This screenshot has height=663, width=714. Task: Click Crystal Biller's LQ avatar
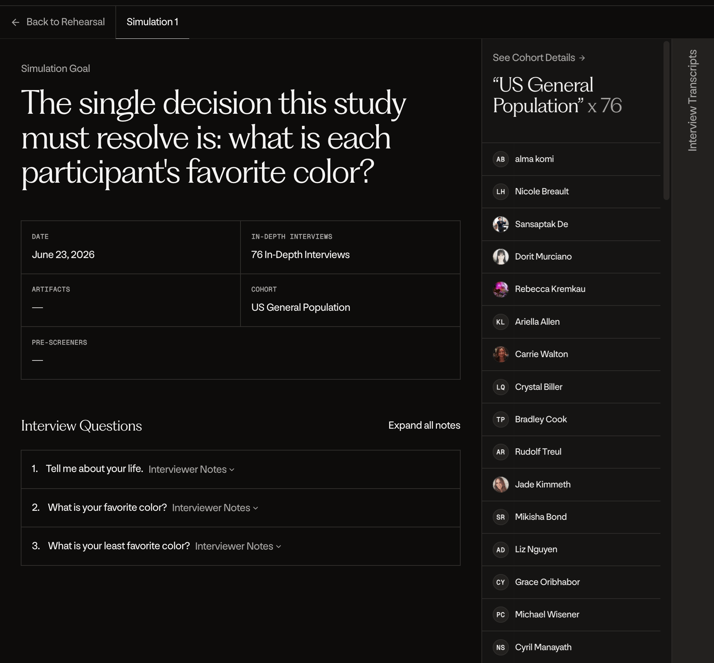click(501, 387)
